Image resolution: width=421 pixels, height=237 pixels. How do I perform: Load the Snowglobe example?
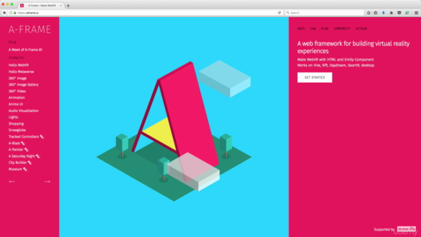(17, 130)
